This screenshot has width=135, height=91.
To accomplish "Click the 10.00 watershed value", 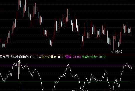I will point(102,57).
